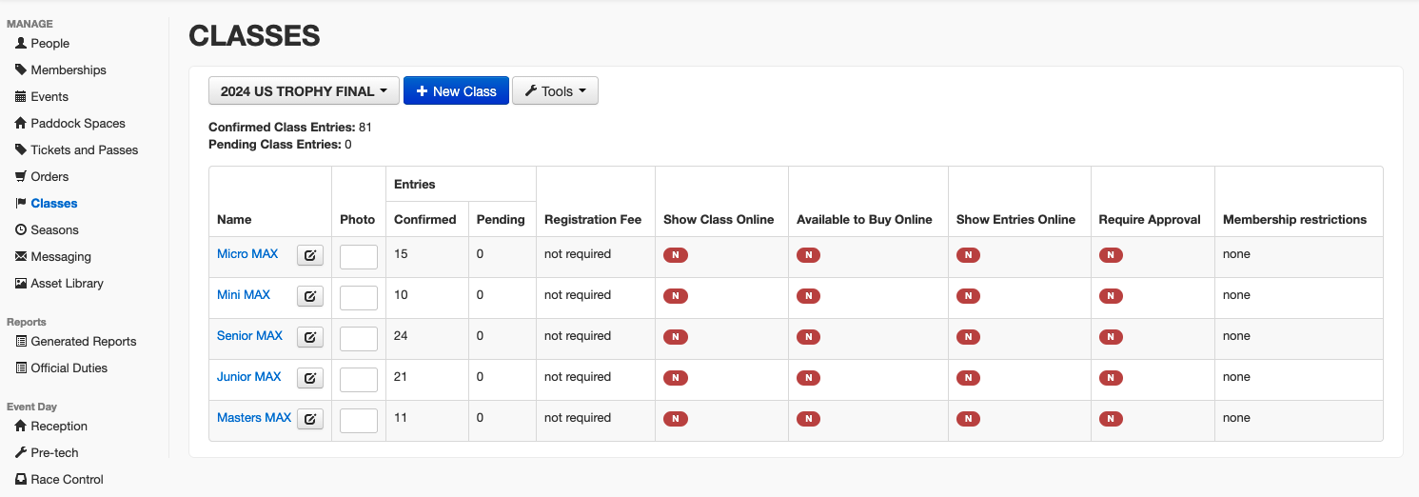Click the Masters MAX photo placeholder box
This screenshot has height=497, width=1419.
click(359, 421)
